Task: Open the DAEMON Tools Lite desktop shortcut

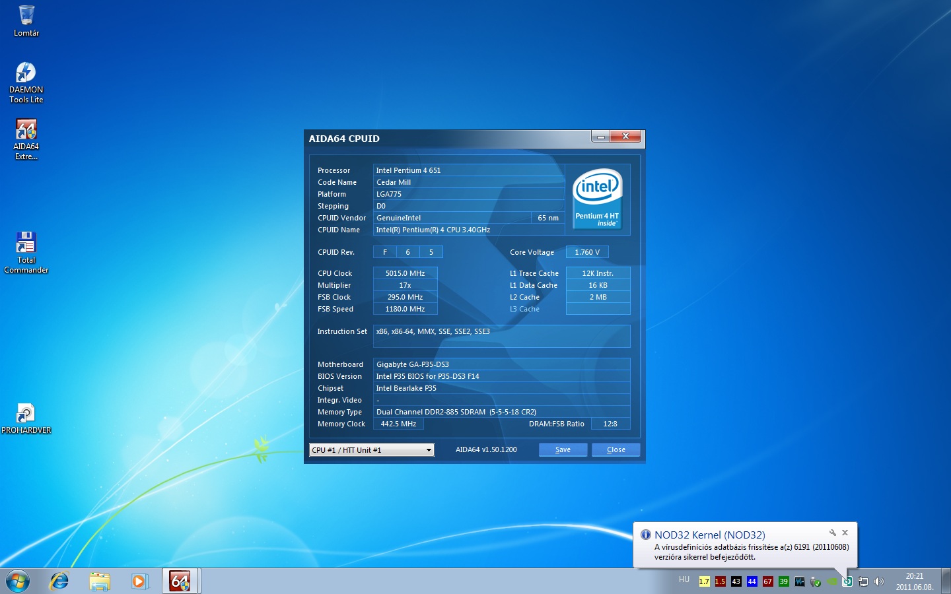Action: (26, 82)
